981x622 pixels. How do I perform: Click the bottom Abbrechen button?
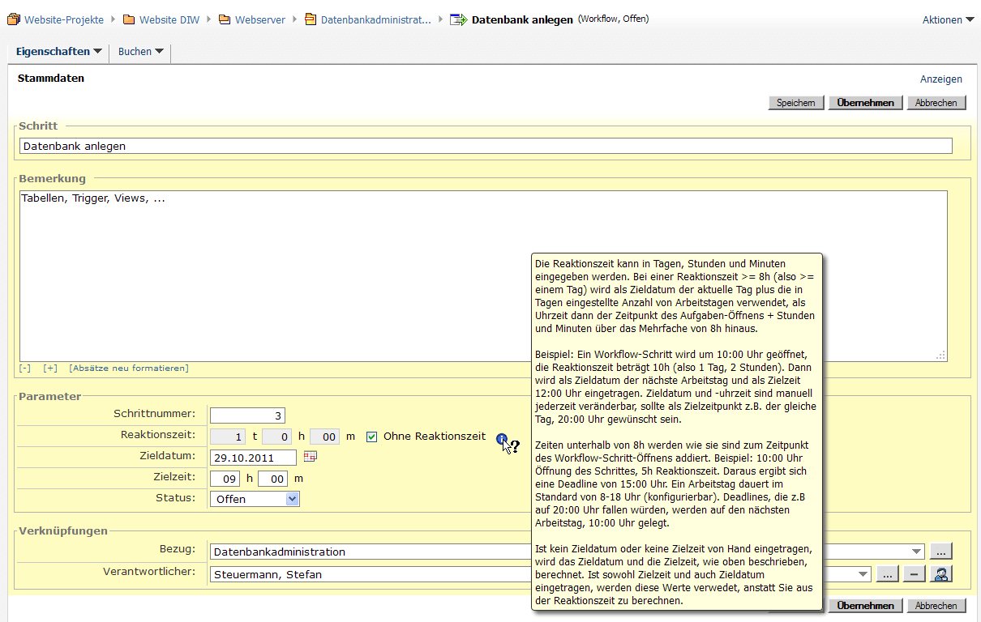click(x=936, y=606)
